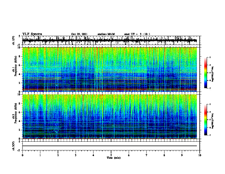This screenshot has height=174, width=225.
Task: Click time axis tick label "8"
Action: tap(164, 155)
